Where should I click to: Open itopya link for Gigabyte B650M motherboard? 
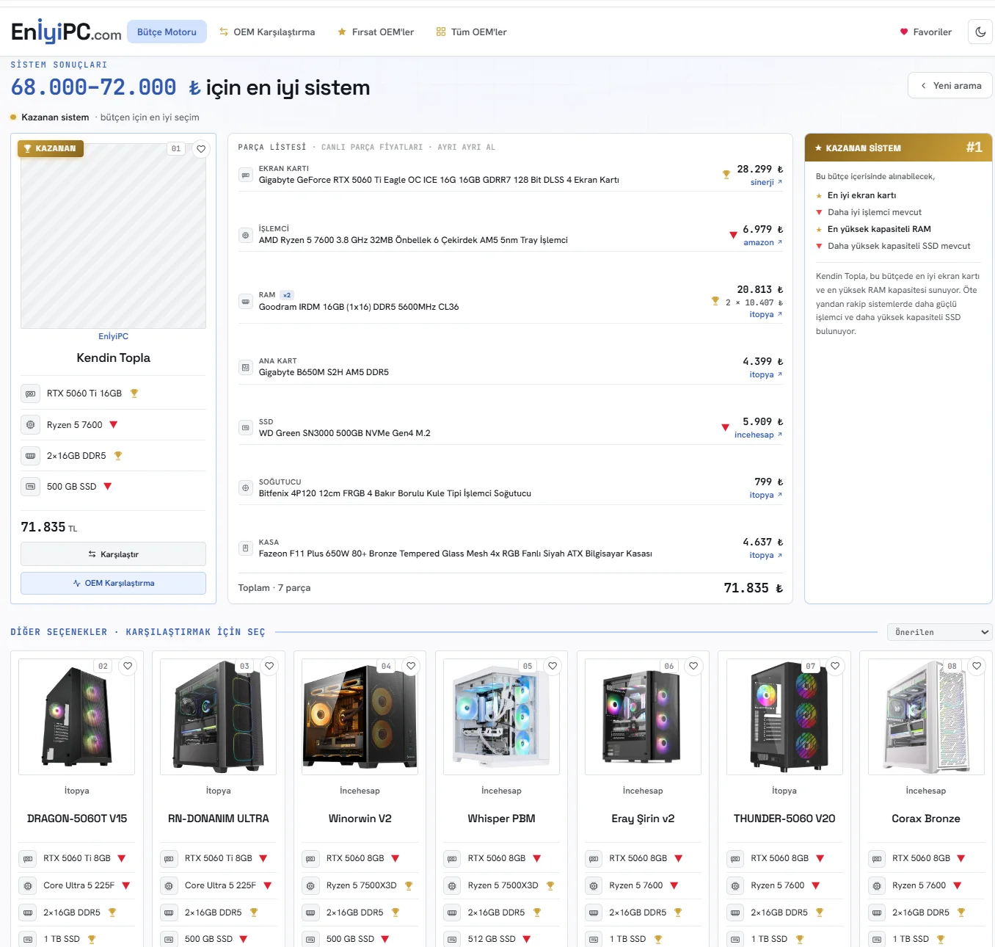[x=765, y=374]
